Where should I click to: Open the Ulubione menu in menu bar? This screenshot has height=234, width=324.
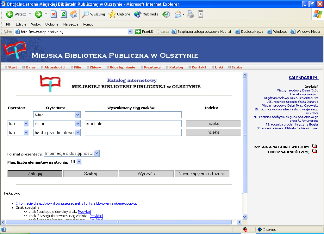click(x=52, y=24)
